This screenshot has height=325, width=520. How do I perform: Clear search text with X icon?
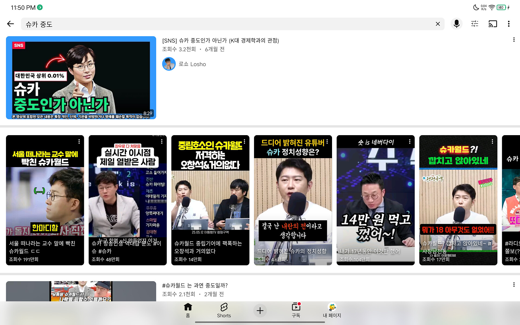[x=438, y=24]
